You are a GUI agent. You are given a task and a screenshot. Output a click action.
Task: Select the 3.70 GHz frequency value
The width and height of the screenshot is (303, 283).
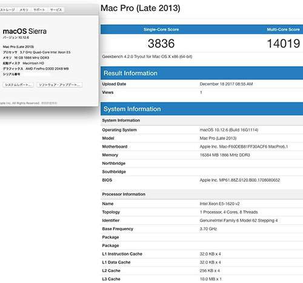click(x=208, y=229)
